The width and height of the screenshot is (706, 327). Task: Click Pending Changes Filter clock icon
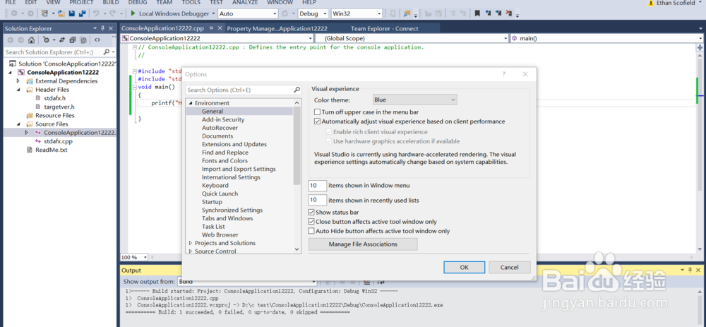(47, 40)
